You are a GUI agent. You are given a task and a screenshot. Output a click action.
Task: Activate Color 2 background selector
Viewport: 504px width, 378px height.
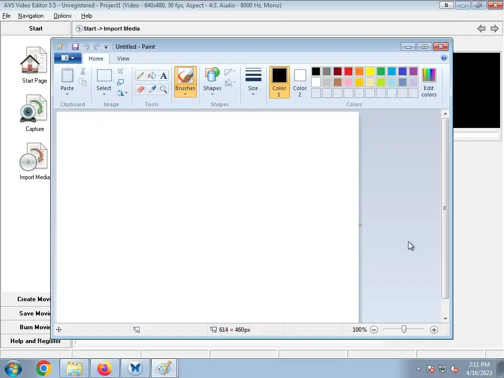point(300,82)
